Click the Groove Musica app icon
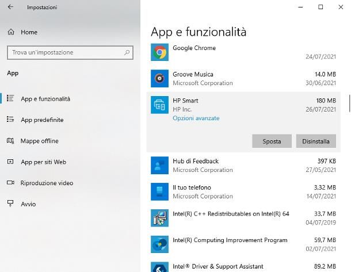The width and height of the screenshot is (351, 272). [159, 79]
